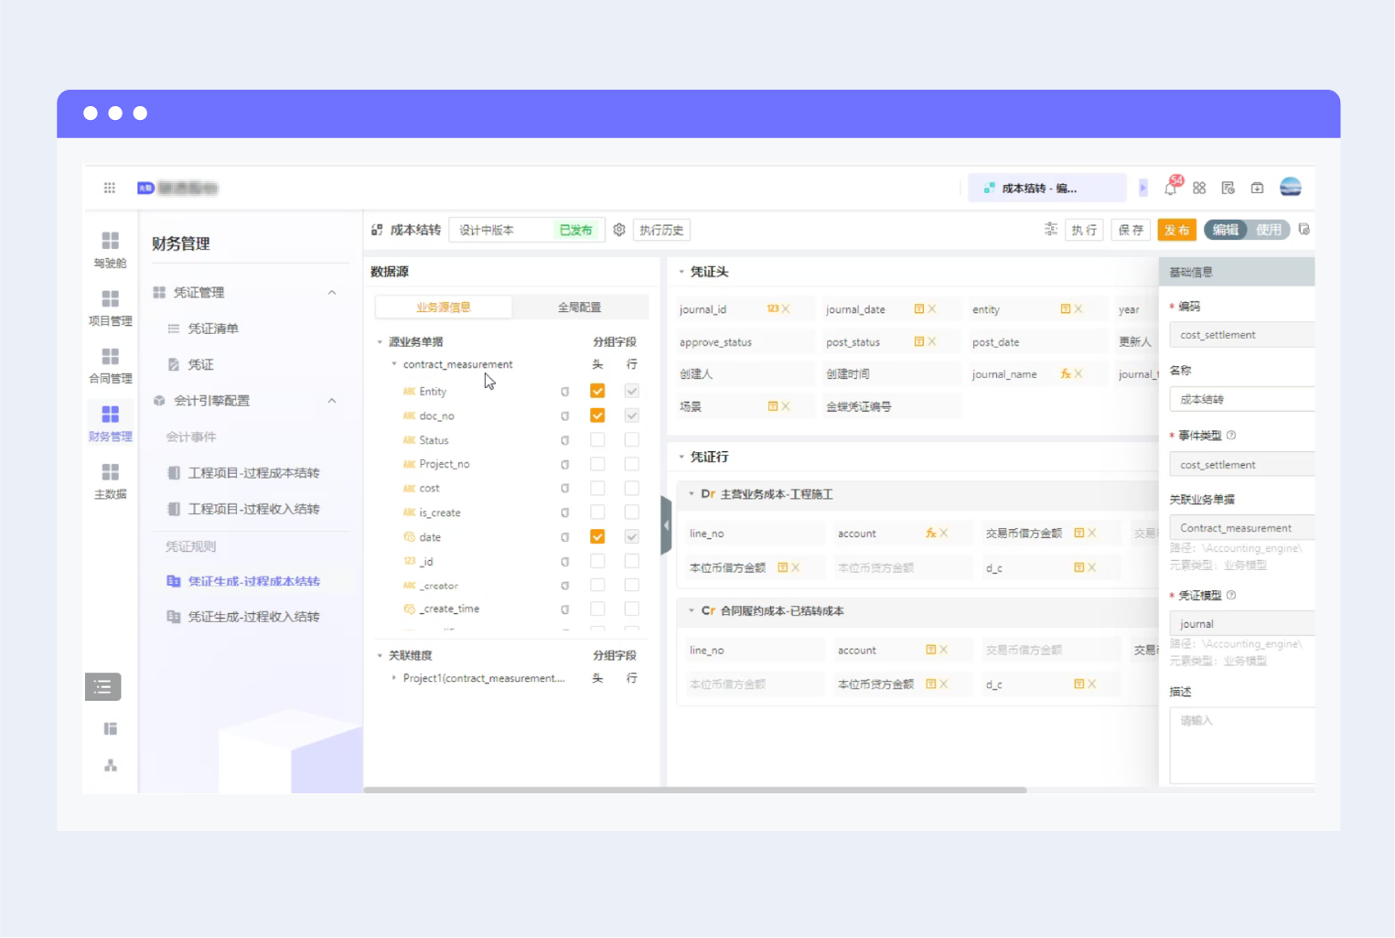The image size is (1395, 938).
Task: Click the hierarchy icon at rail bottom
Action: [110, 765]
